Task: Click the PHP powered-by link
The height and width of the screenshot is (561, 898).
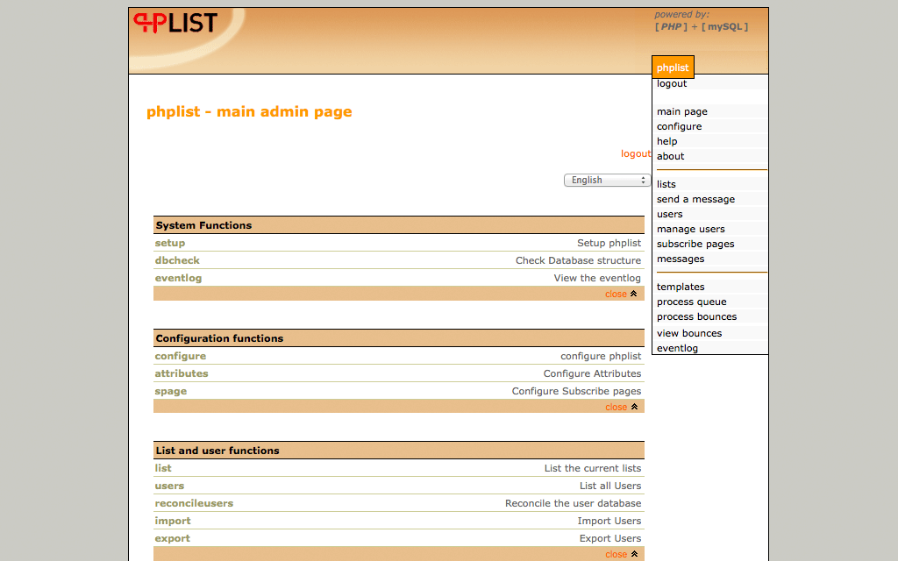Action: point(672,27)
